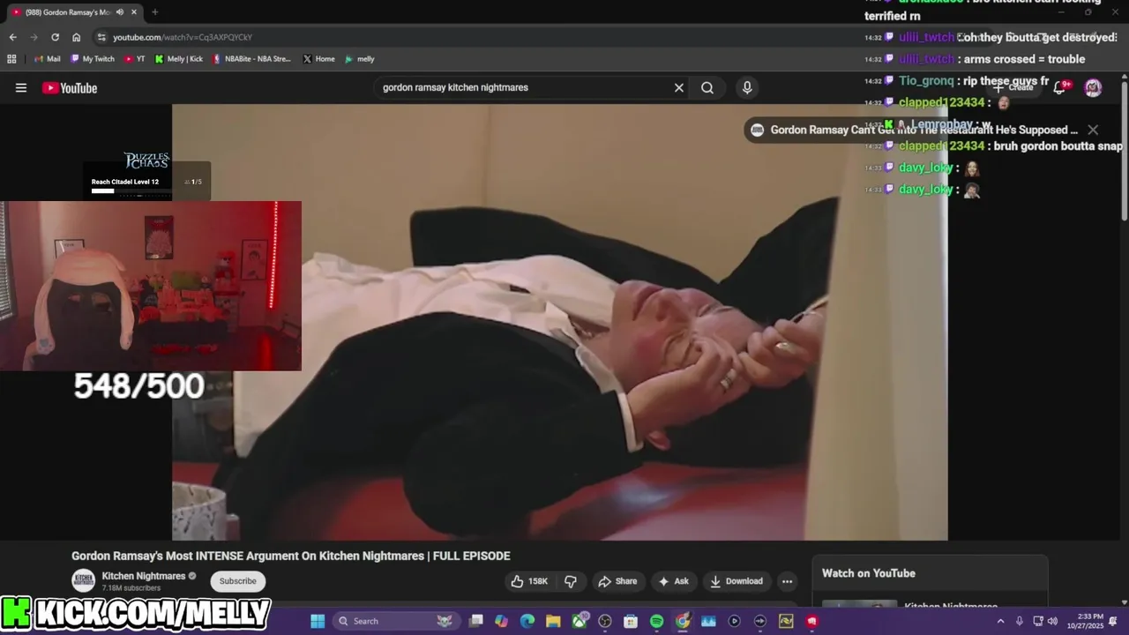This screenshot has height=635, width=1129.
Task: Open the taskbar clock and date
Action: [x=1085, y=621]
